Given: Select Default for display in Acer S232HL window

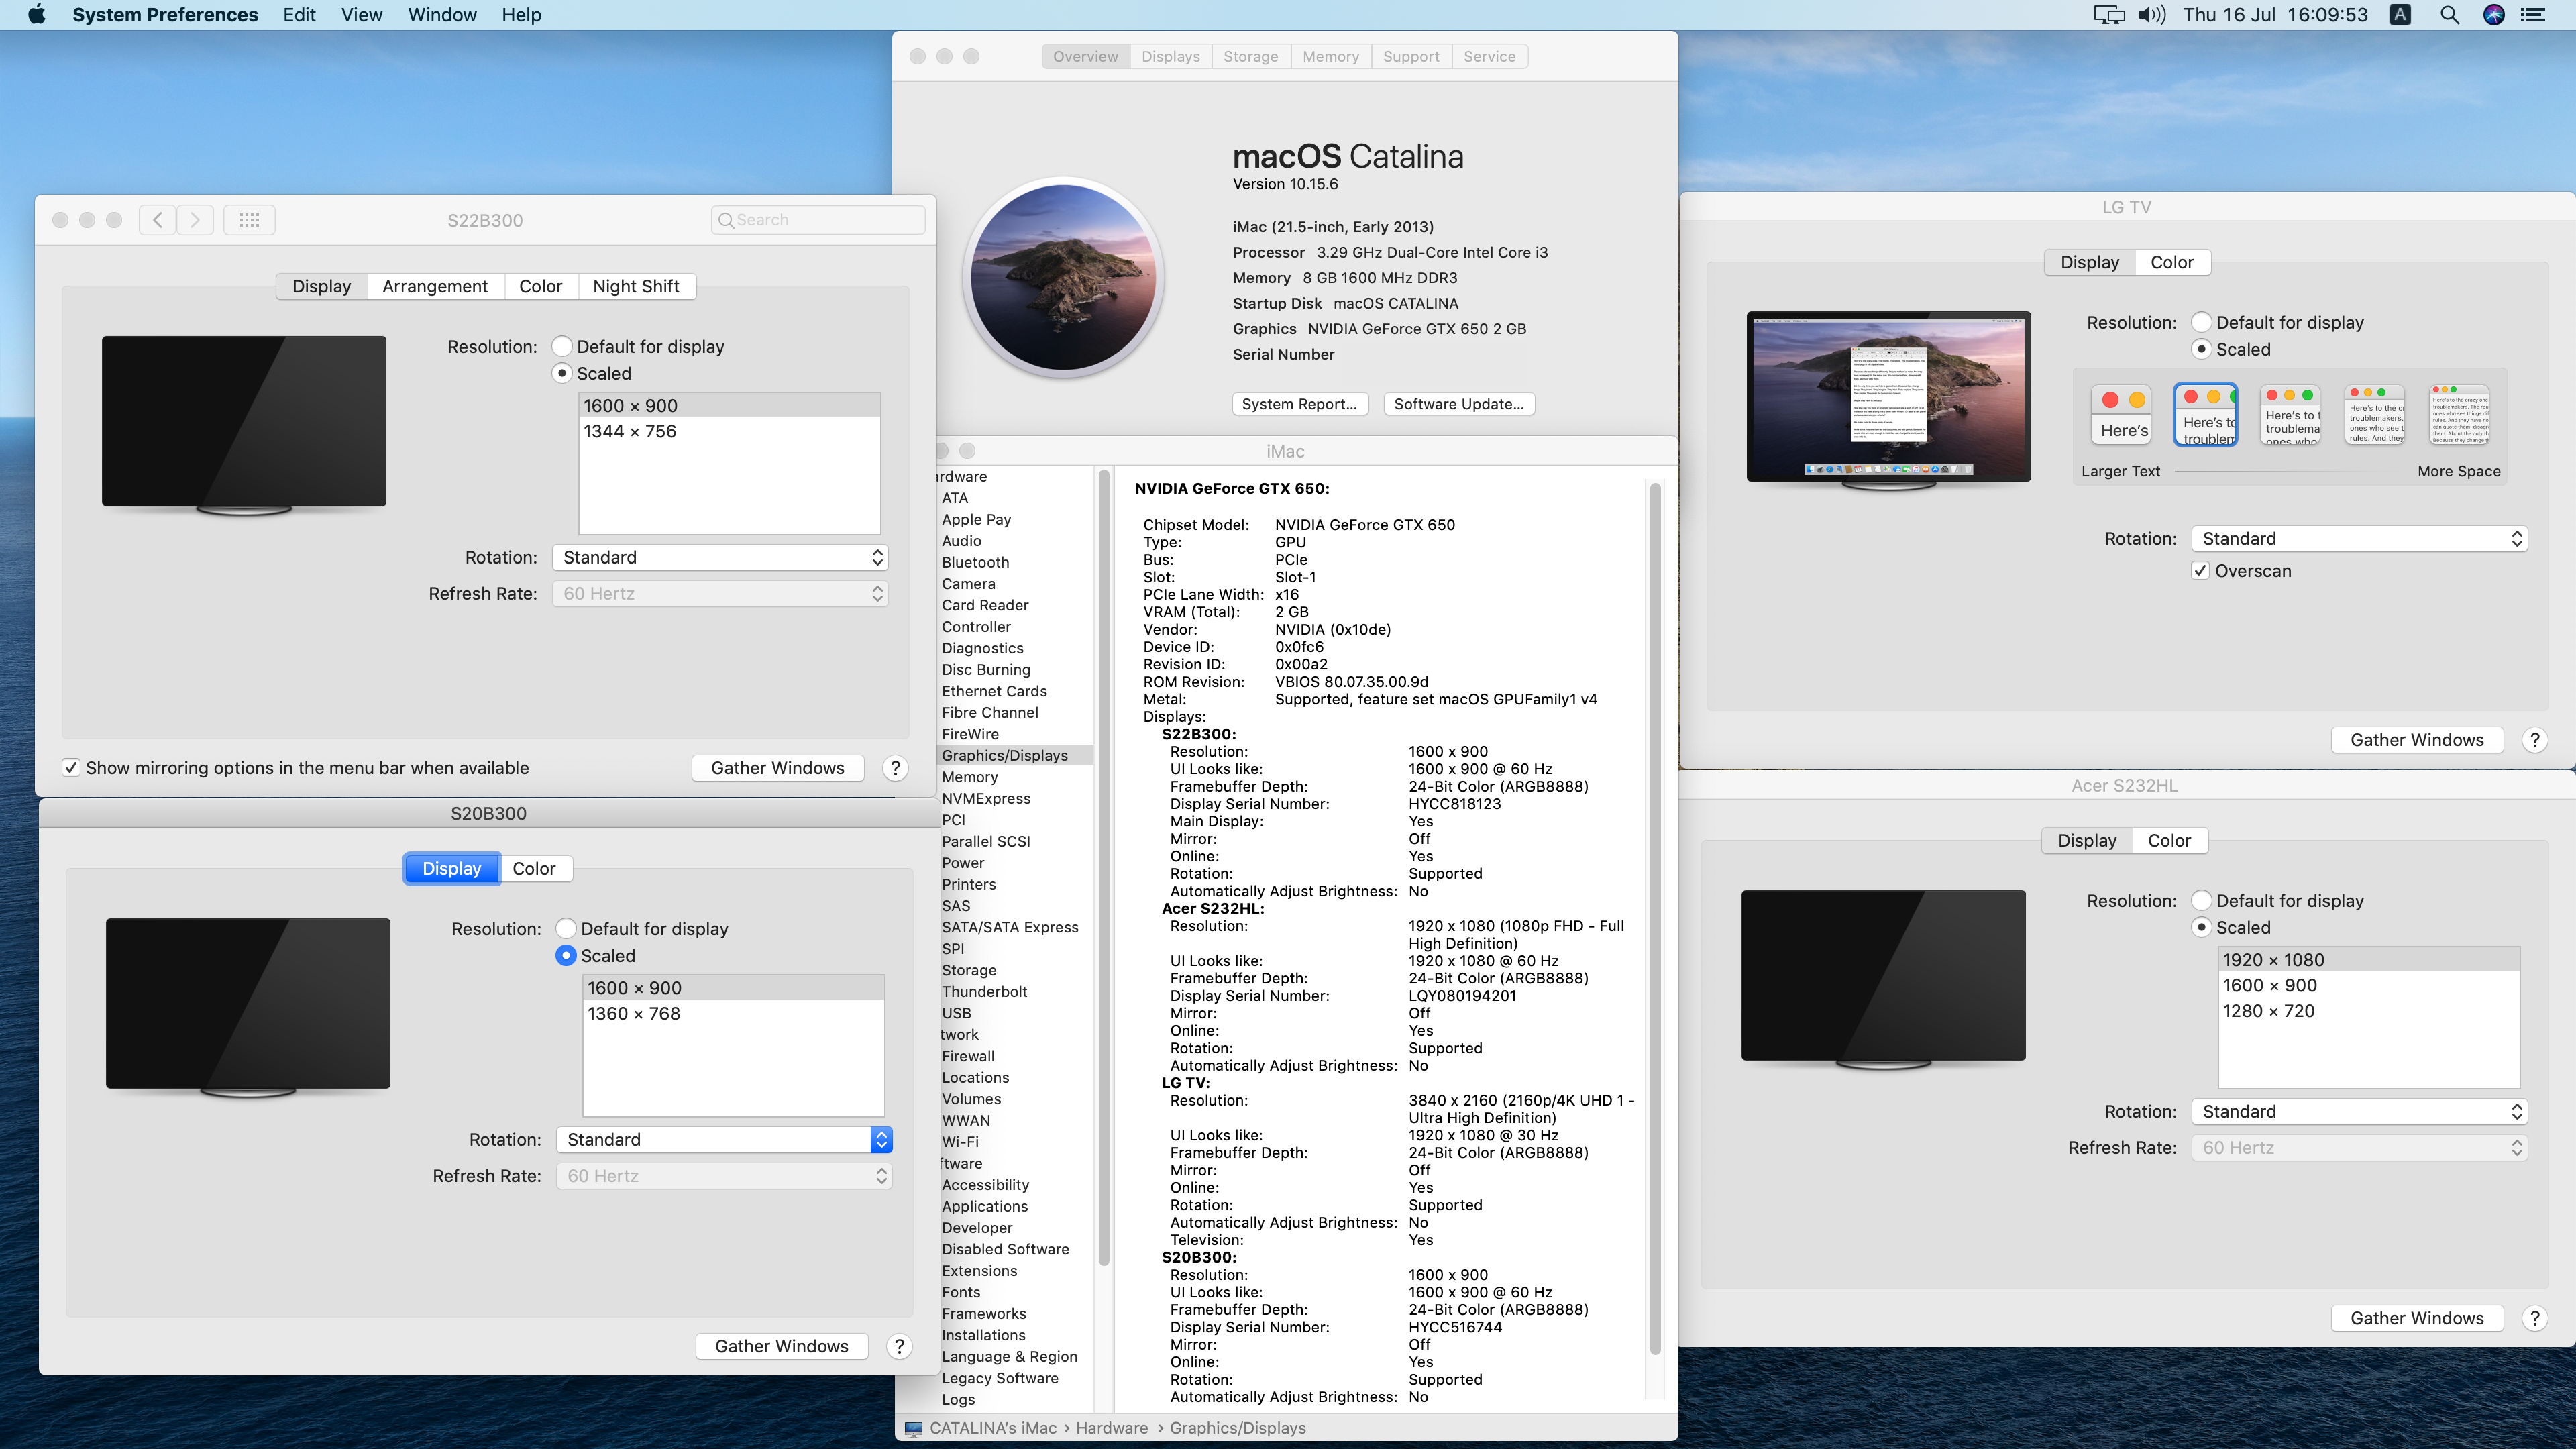Looking at the screenshot, I should click(x=2201, y=900).
